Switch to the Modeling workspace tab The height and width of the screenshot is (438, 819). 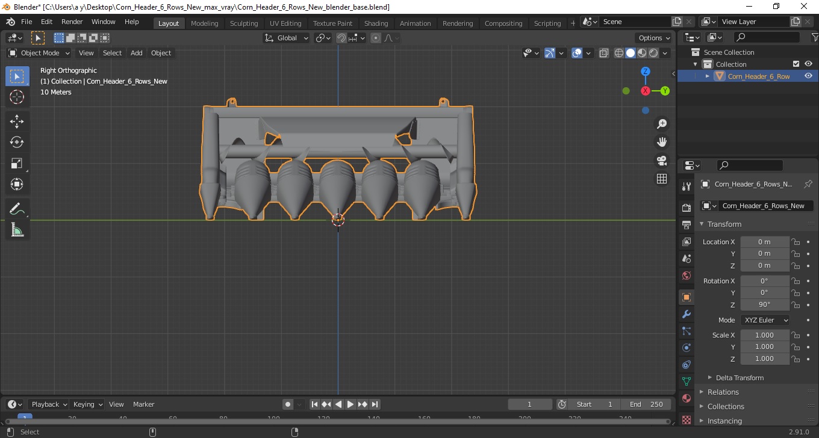pos(204,23)
